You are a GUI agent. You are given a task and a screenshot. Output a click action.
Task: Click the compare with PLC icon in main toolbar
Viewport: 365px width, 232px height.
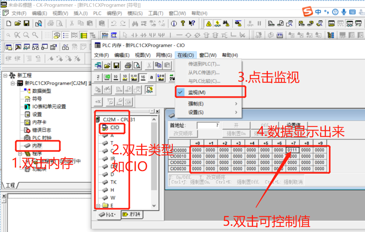click(289, 23)
